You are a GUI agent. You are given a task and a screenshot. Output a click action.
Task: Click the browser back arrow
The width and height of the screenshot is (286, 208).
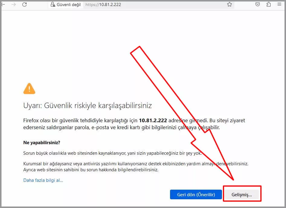coord(3,5)
